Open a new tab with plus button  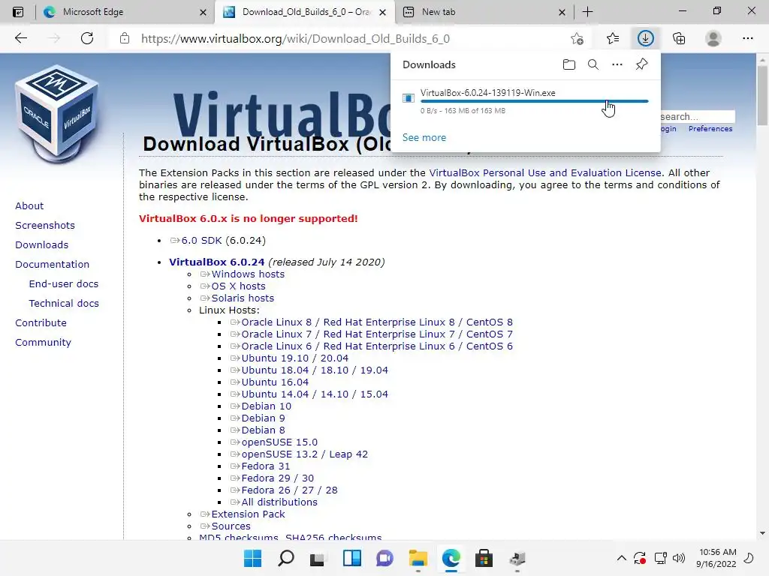coord(587,12)
